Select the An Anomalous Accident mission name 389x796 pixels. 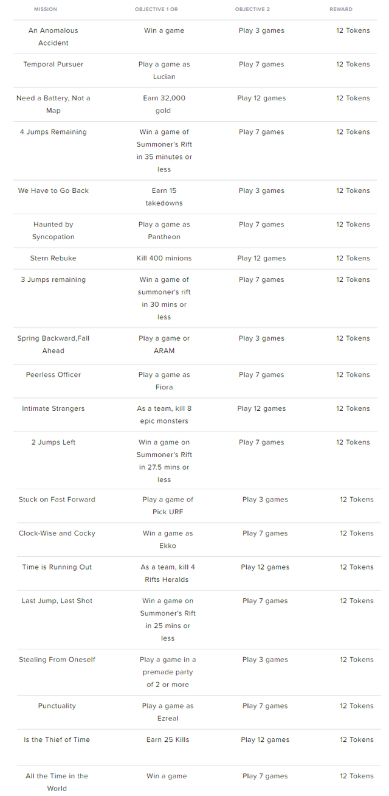click(53, 37)
